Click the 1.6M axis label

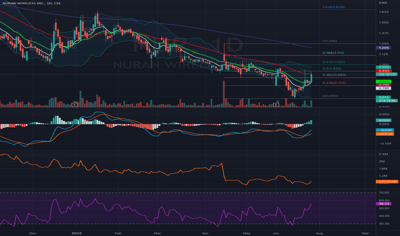click(x=383, y=169)
